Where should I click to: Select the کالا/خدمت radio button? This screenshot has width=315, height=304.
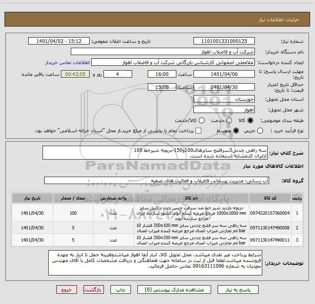point(202,120)
